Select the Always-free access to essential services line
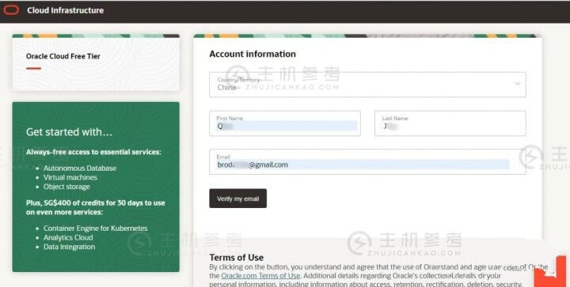The height and width of the screenshot is (287, 570). coord(93,152)
